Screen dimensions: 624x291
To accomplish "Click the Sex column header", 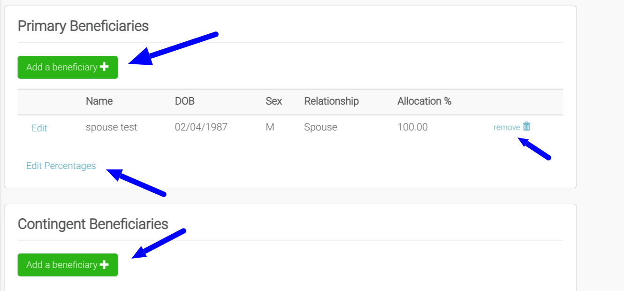I will coord(274,101).
